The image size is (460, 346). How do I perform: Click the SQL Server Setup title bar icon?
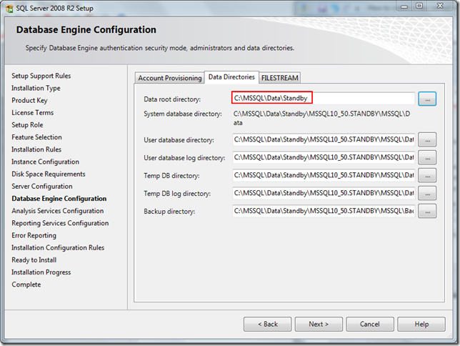(9, 9)
